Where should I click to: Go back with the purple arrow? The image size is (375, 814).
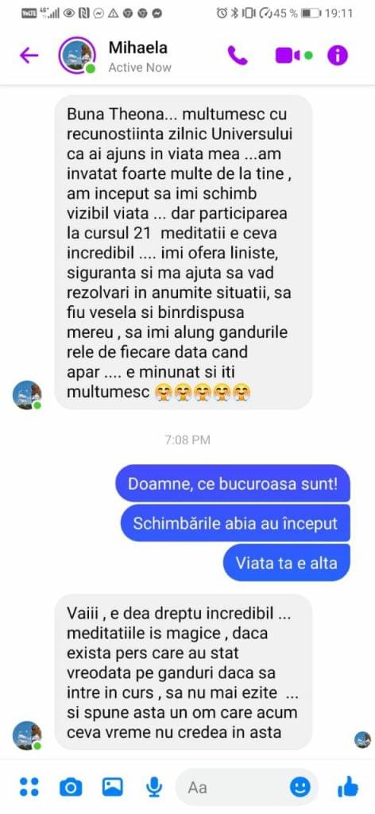click(x=29, y=55)
